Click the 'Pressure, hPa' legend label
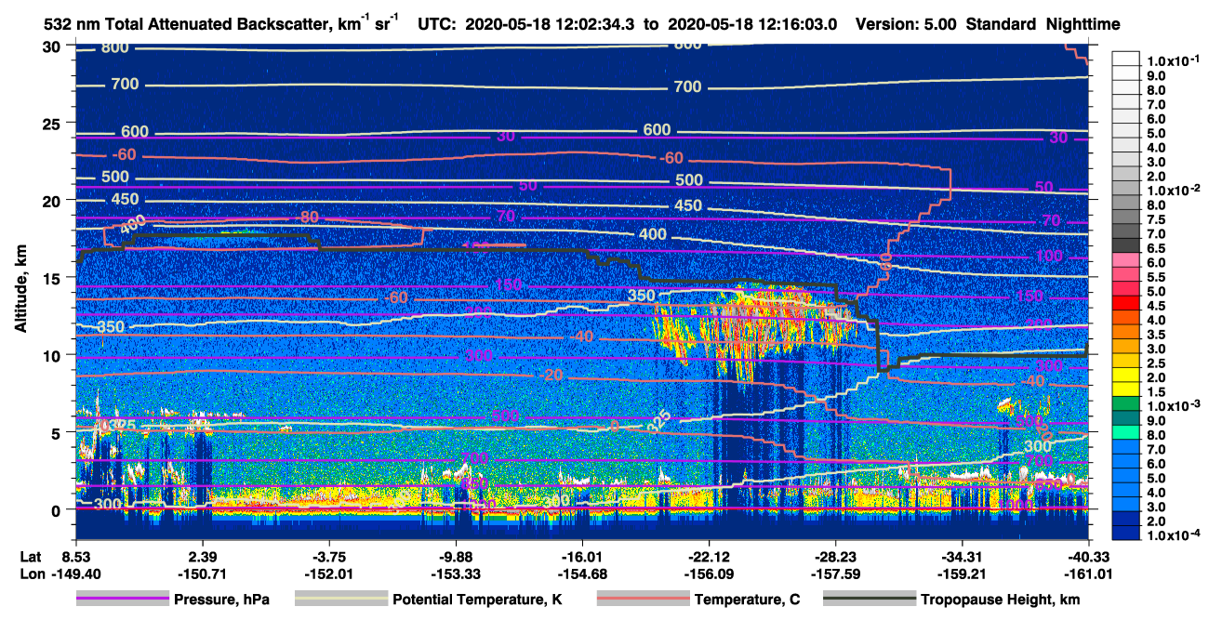 click(221, 600)
